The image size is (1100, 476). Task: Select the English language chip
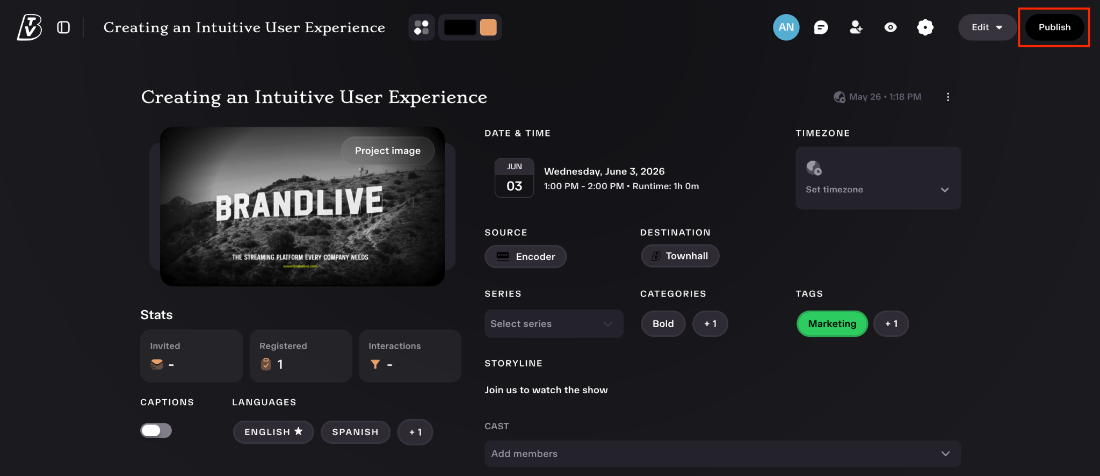click(x=273, y=432)
